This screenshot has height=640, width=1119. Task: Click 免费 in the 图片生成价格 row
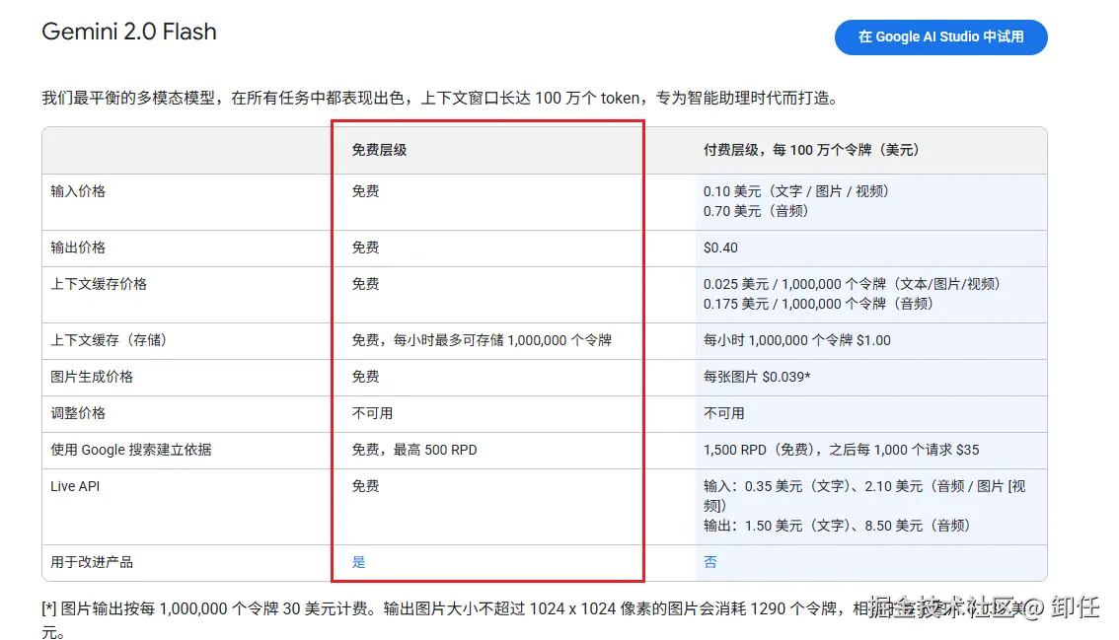pyautogui.click(x=365, y=377)
